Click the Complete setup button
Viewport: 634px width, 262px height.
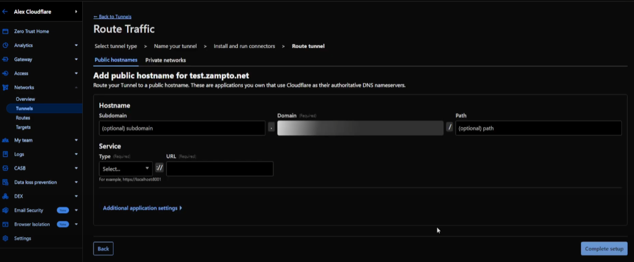pos(604,249)
